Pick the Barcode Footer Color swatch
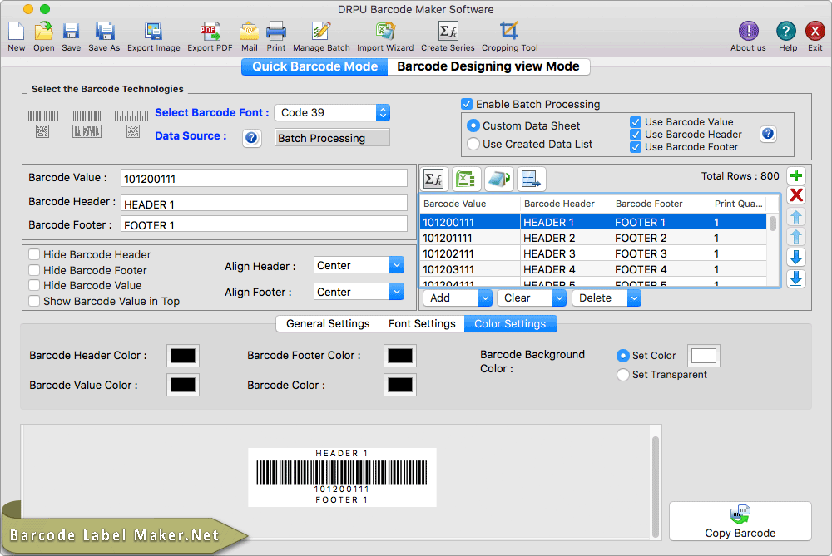This screenshot has width=832, height=556. click(400, 356)
